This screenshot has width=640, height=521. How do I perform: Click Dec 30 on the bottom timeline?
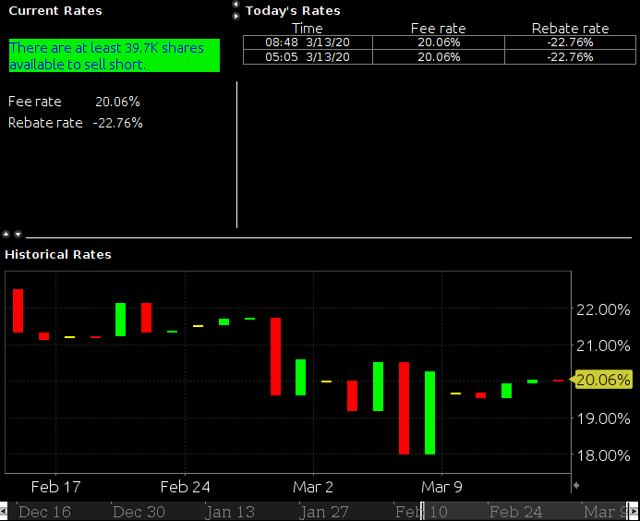click(x=139, y=512)
